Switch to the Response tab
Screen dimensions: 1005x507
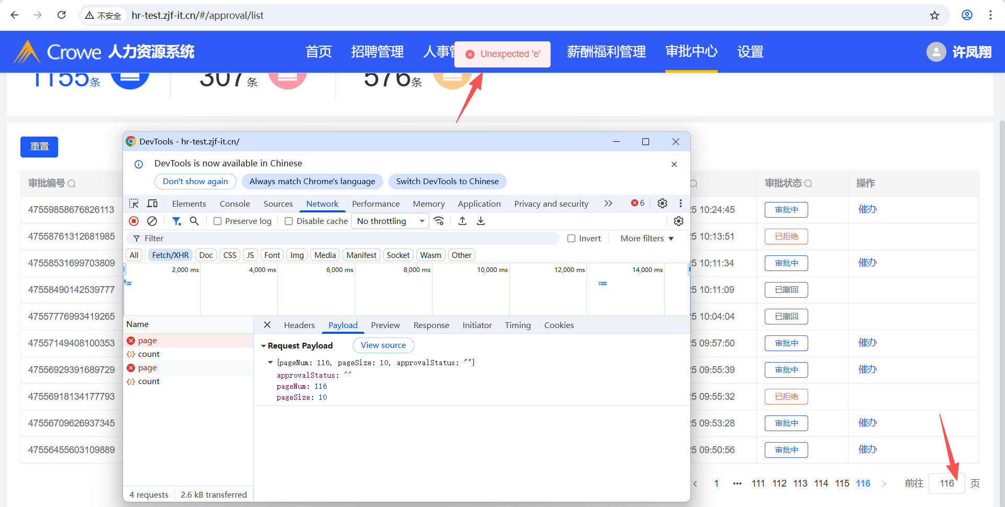pos(431,325)
